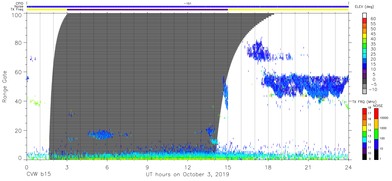Click the '55' label on the ELEV colorbar

point(373,24)
